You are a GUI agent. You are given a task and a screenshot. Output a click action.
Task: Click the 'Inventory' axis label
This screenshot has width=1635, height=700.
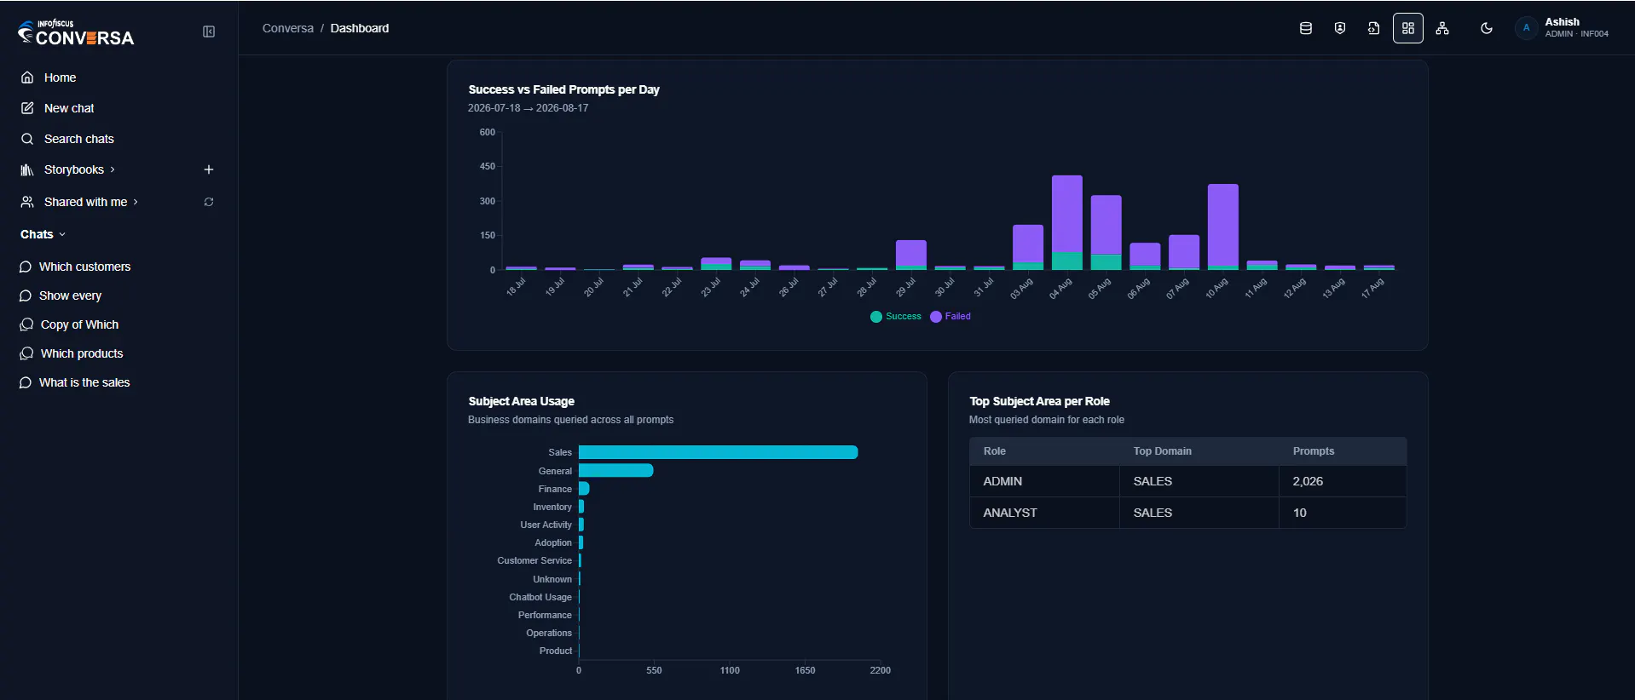click(x=552, y=507)
